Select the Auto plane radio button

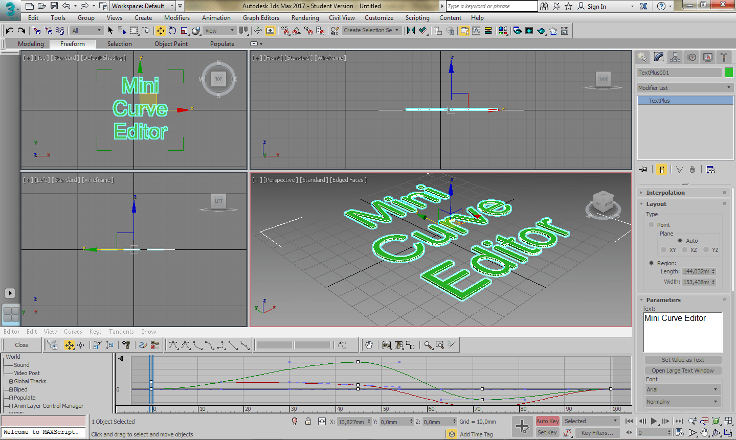point(680,241)
